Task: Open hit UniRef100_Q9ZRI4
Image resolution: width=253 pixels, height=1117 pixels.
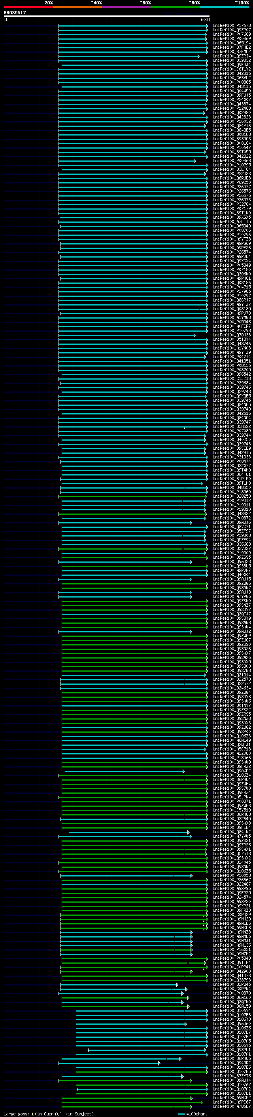Action: (232, 56)
